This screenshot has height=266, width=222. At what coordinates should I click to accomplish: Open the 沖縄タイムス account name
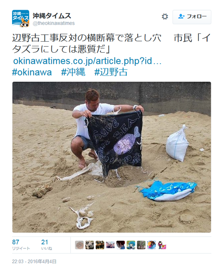(x=52, y=16)
